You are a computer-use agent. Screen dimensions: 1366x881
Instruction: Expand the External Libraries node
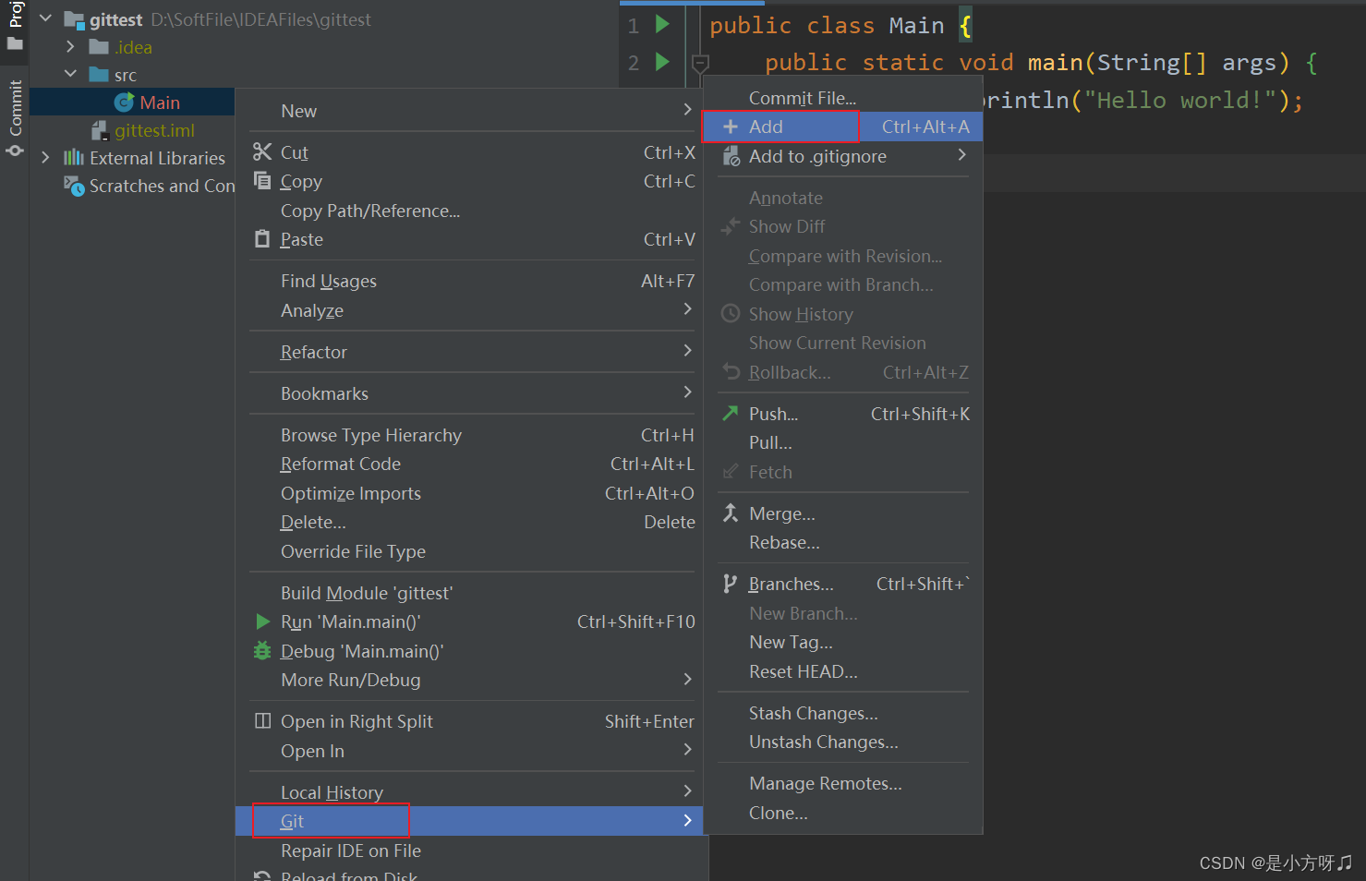coord(45,158)
